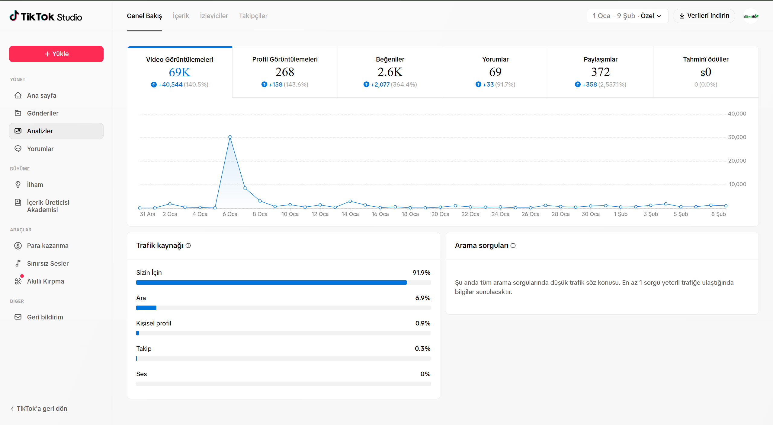
Task: Open profile avatar menu
Action: tap(751, 16)
